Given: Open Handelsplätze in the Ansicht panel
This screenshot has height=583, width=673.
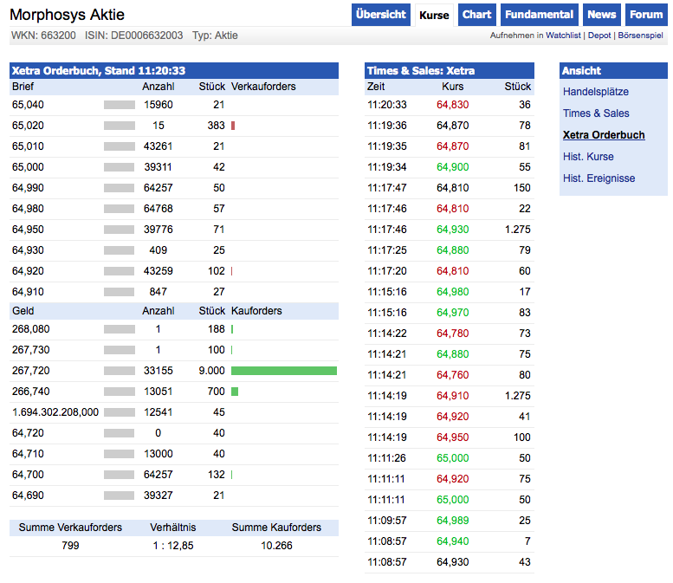Looking at the screenshot, I should 596,92.
